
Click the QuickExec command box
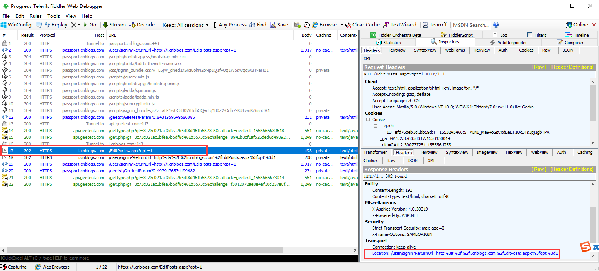coord(179,258)
